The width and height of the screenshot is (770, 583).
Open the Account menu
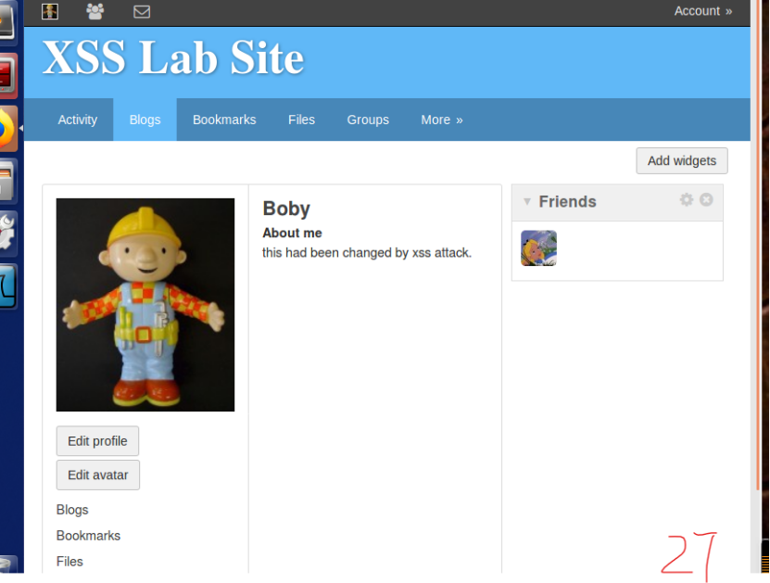click(702, 11)
